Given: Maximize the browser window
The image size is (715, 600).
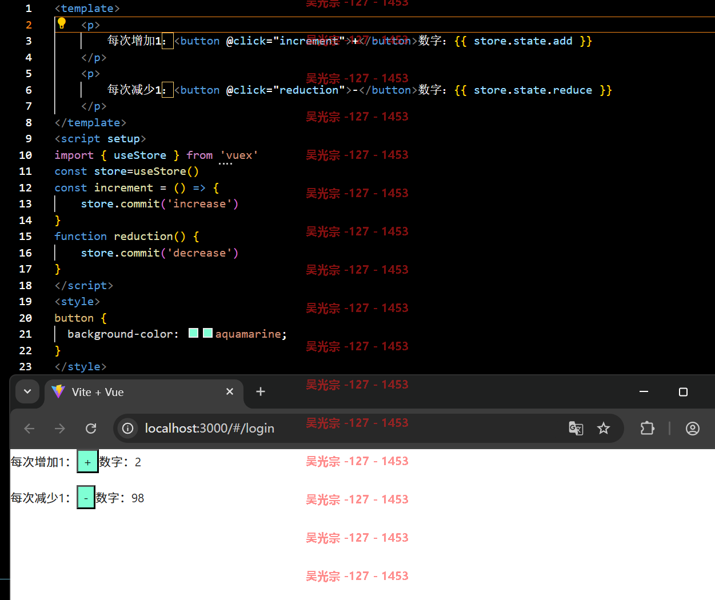Looking at the screenshot, I should click(x=683, y=391).
